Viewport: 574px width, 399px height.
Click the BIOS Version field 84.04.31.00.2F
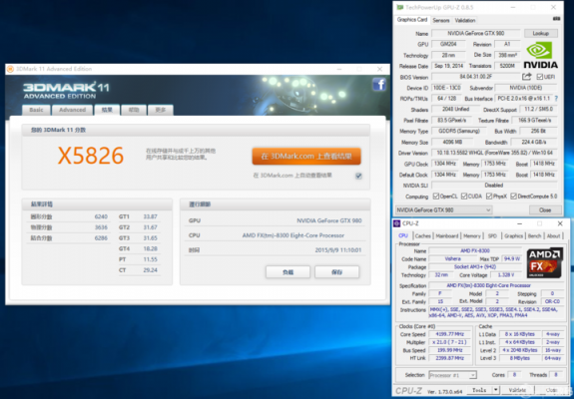pos(476,77)
